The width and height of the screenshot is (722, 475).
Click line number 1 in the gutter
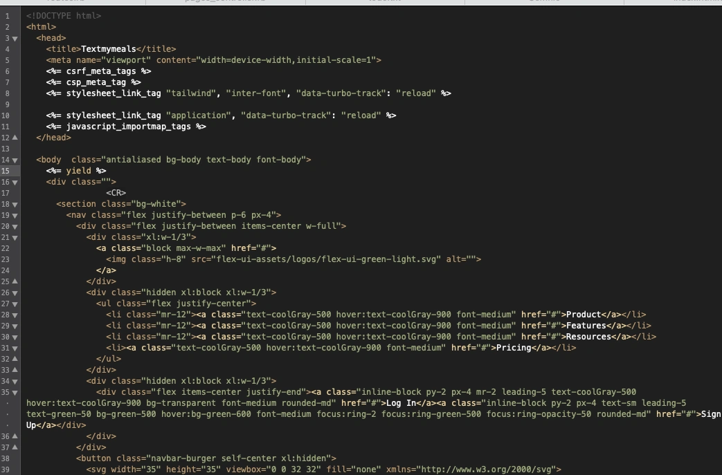click(x=6, y=16)
